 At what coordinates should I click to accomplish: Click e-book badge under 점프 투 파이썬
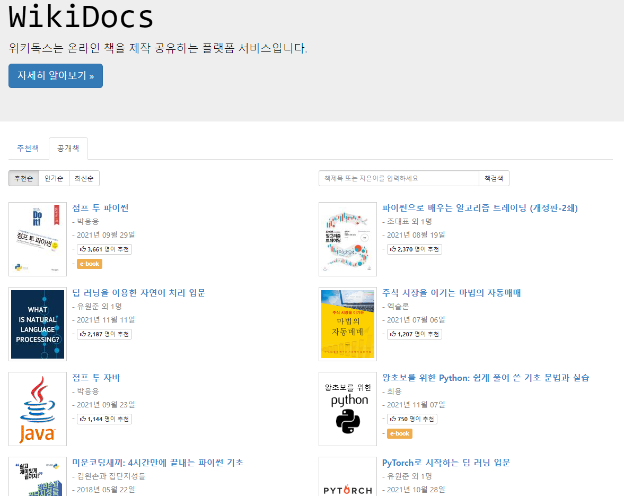[x=90, y=264]
